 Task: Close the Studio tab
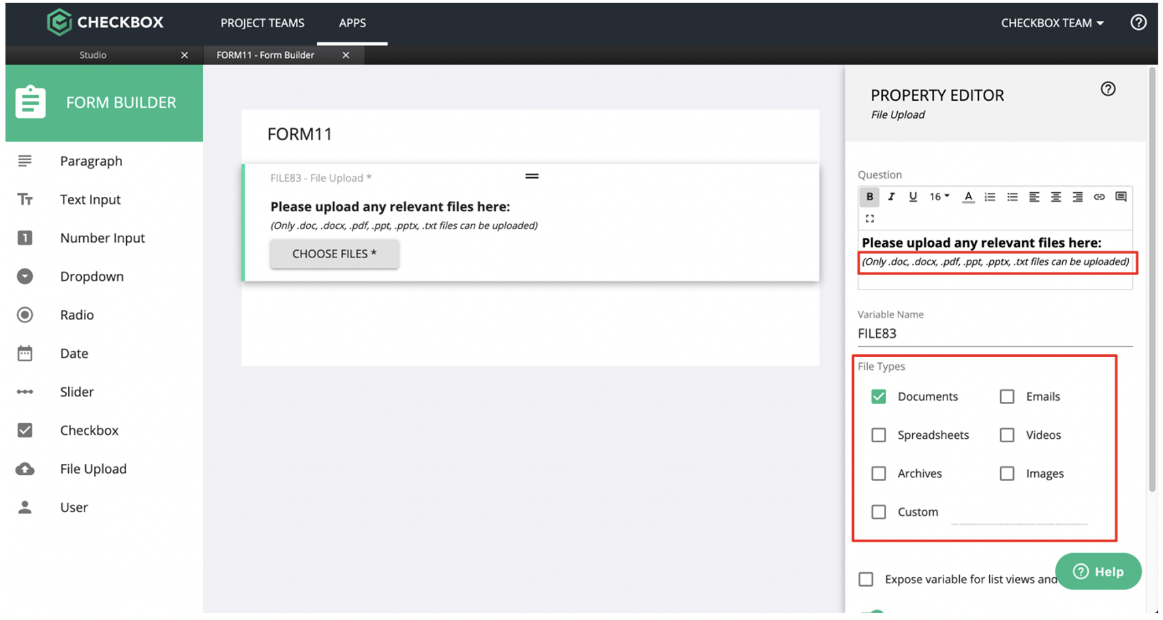coord(184,55)
